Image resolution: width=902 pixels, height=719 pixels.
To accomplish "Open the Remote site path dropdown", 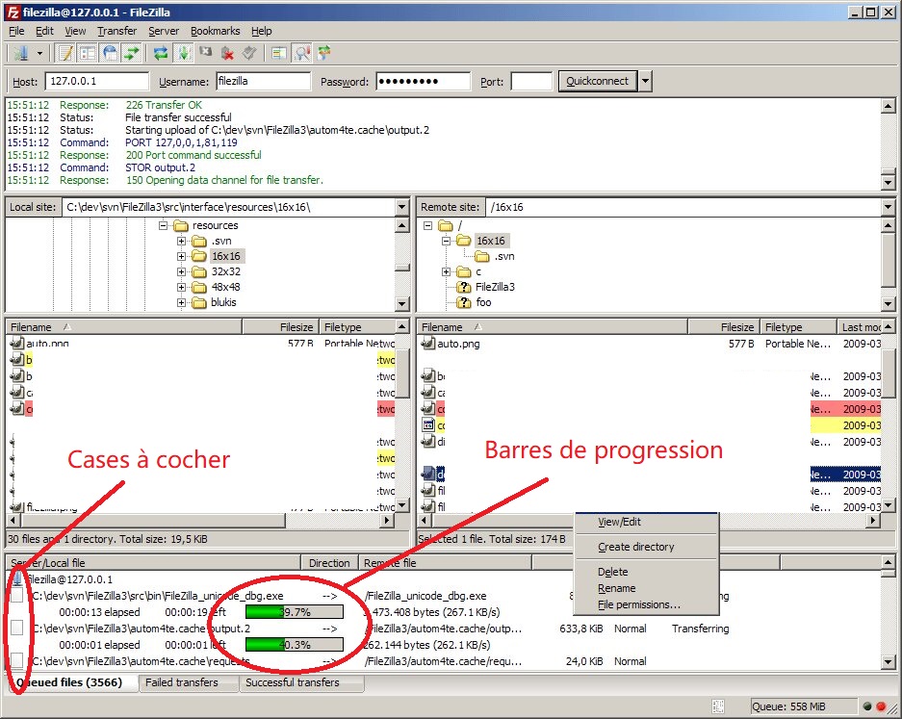I will point(889,207).
